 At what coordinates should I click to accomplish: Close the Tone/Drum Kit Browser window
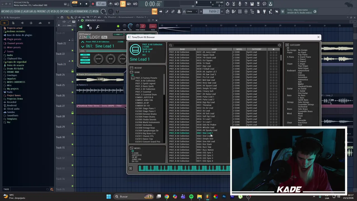(x=318, y=37)
